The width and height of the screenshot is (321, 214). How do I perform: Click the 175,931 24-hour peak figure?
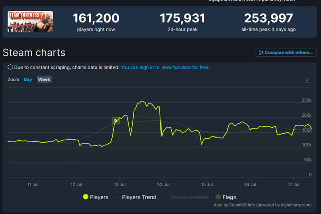[182, 19]
